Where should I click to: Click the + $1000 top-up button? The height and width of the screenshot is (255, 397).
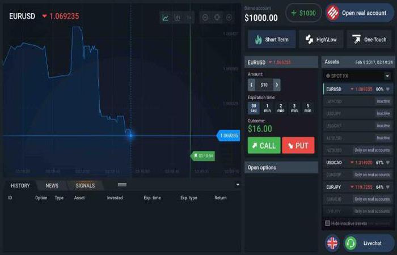click(x=303, y=13)
